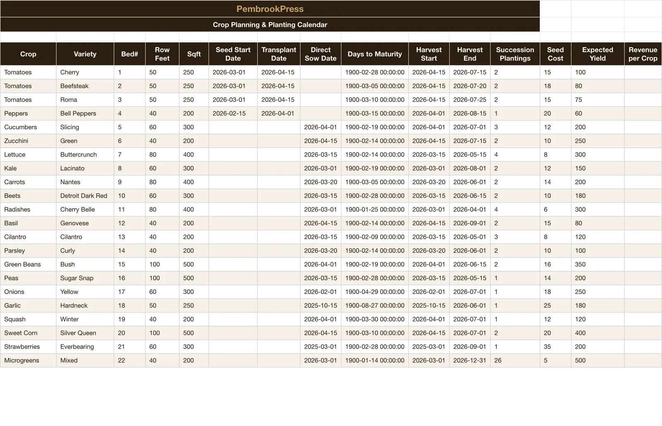Select the Onions days to maturity 1900-04-29

[375, 291]
